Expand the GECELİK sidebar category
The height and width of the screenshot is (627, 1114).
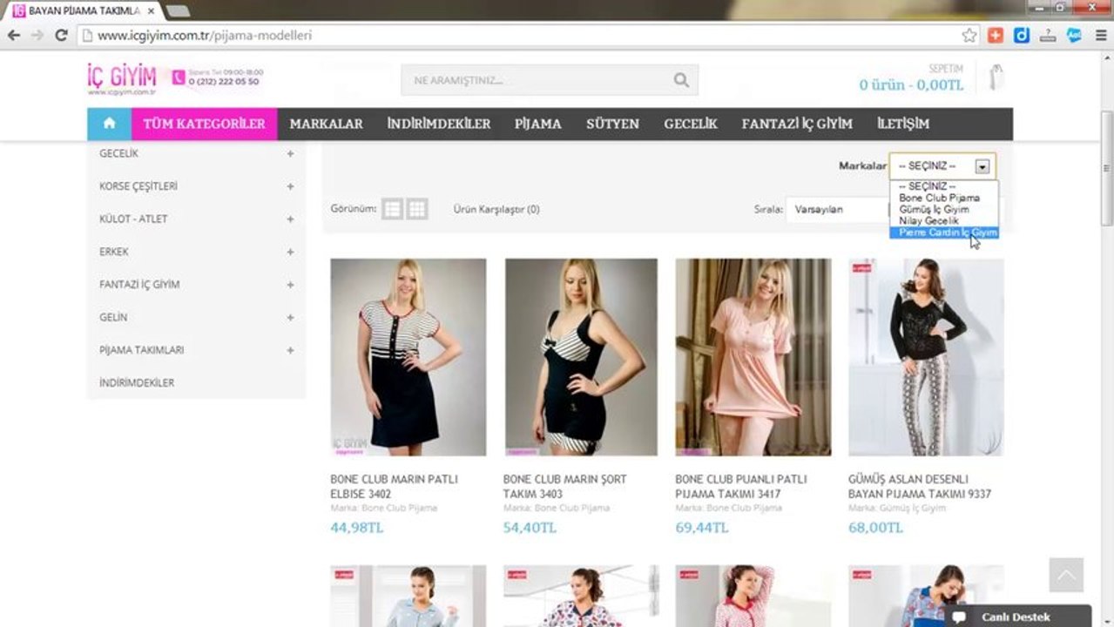[290, 153]
